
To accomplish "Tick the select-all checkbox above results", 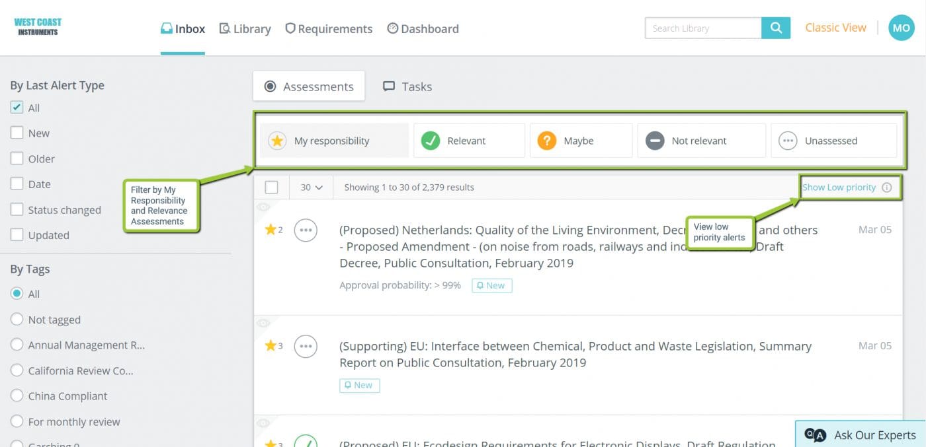I will pyautogui.click(x=271, y=188).
